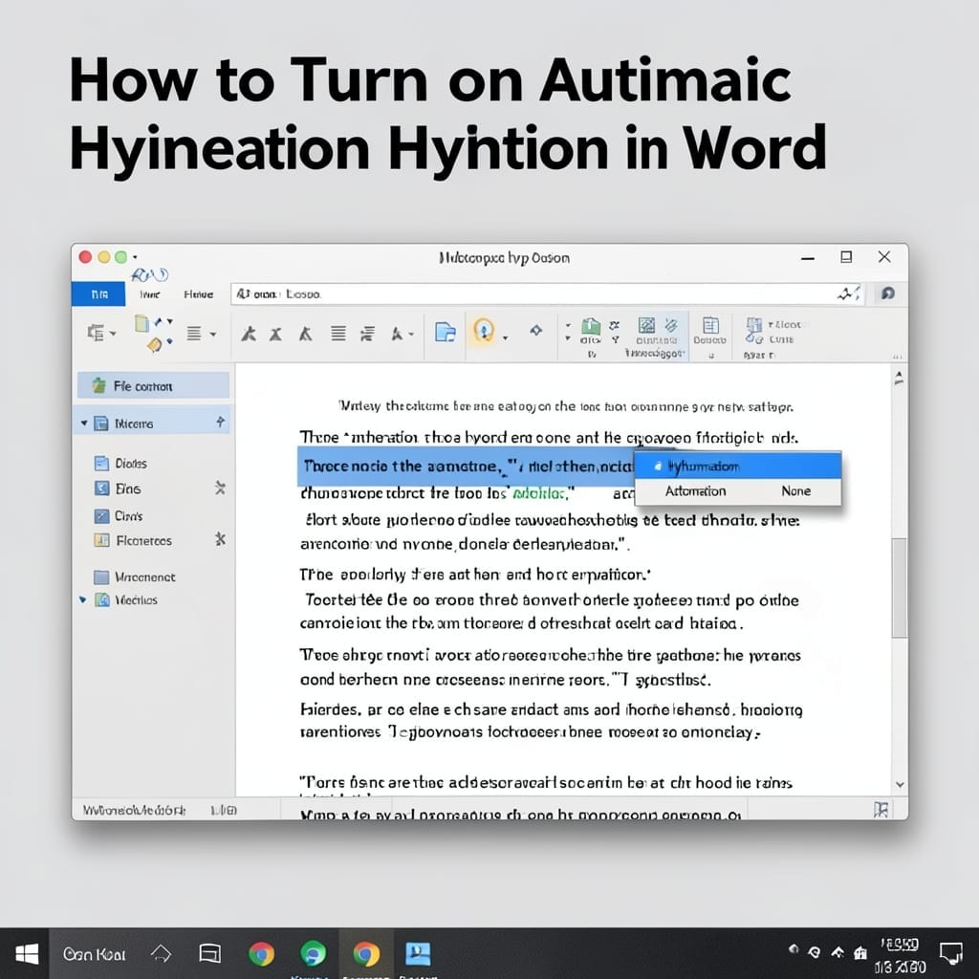Click the Task View icon on taskbar
Viewport: 979px width, 979px height.
209,953
